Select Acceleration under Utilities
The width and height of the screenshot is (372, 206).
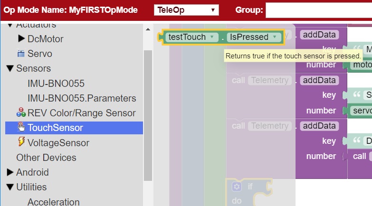[x=54, y=202]
